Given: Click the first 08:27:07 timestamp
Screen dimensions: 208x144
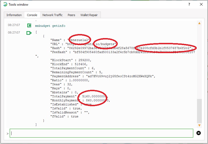Looking at the screenshot, I should 14,25.
